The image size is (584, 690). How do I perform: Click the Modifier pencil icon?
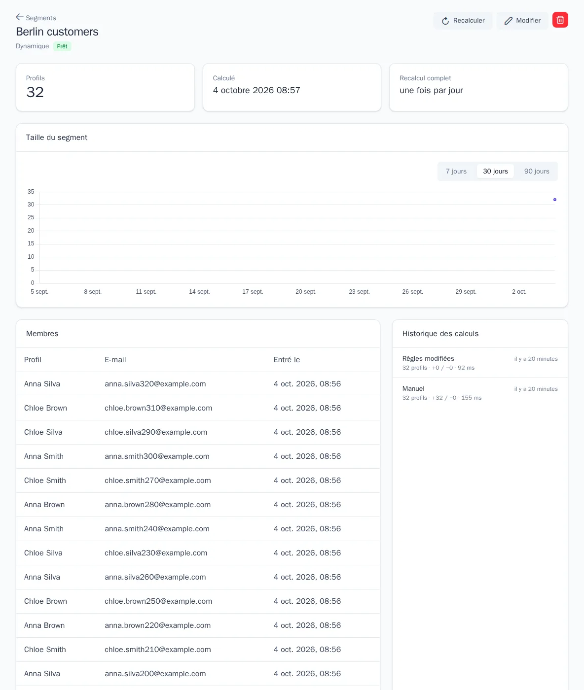pyautogui.click(x=509, y=21)
